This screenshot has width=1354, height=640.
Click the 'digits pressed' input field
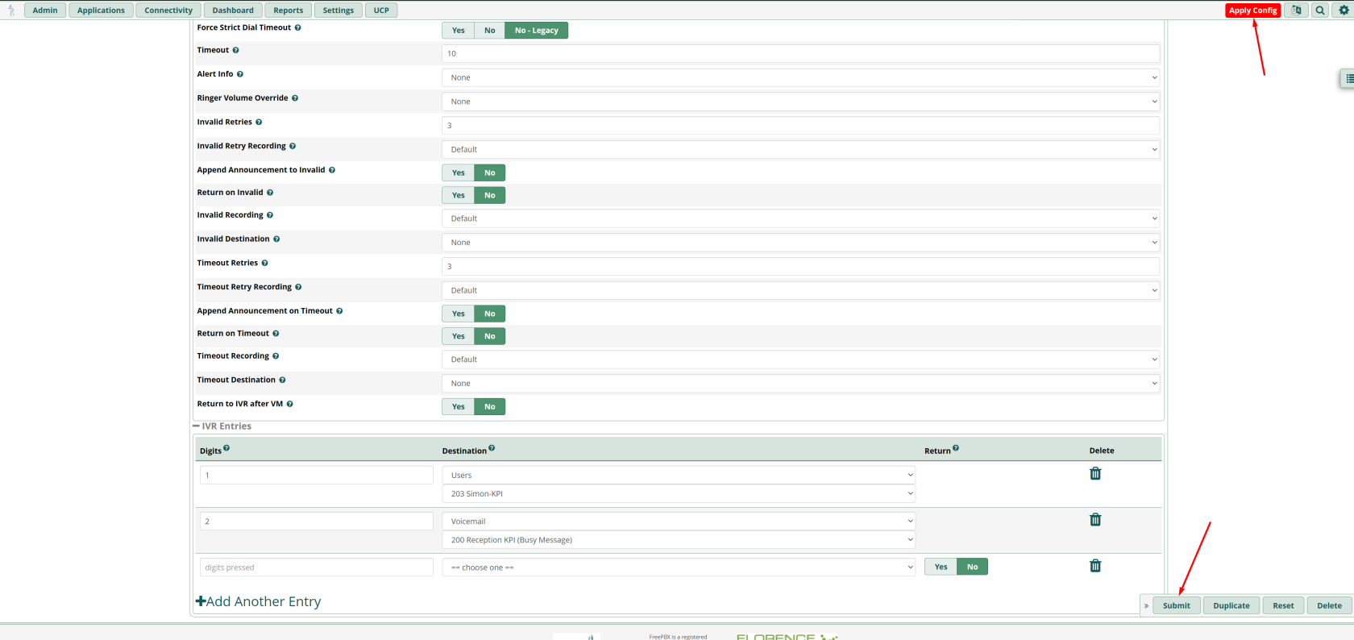pos(317,567)
